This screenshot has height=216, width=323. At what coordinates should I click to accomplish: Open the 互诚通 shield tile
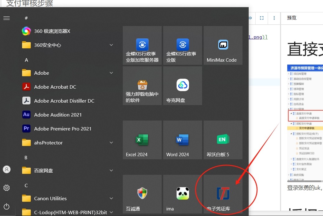tap(142, 194)
